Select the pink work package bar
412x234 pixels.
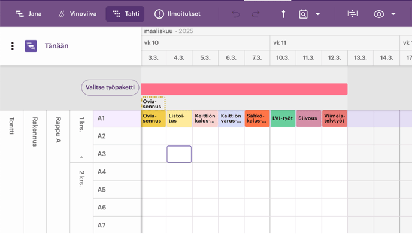click(244, 89)
